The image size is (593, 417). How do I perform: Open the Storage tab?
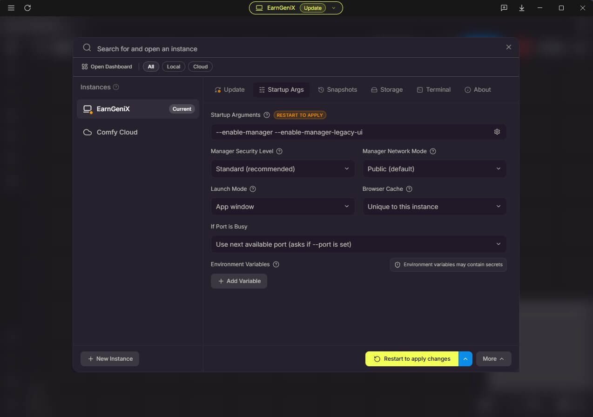click(387, 90)
